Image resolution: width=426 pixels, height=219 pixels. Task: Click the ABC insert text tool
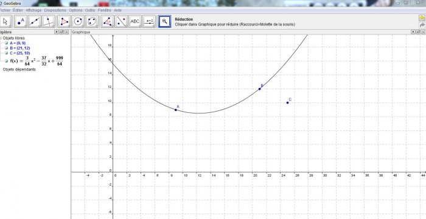tap(135, 21)
